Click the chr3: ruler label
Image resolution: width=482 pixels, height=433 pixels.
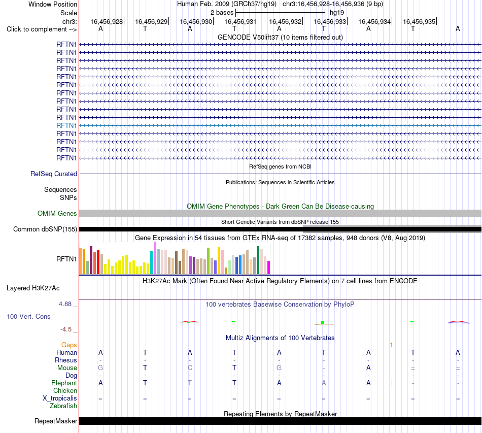point(70,21)
